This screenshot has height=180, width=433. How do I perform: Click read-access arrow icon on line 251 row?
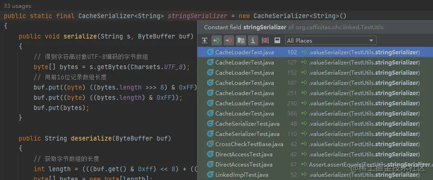[304, 93]
